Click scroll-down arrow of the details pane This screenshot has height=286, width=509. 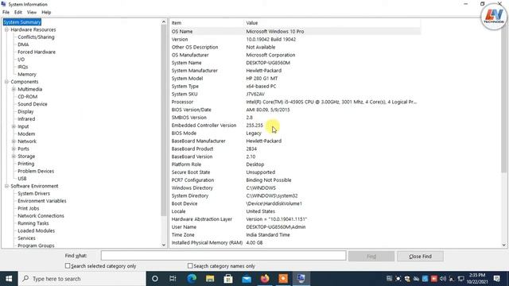(504, 245)
